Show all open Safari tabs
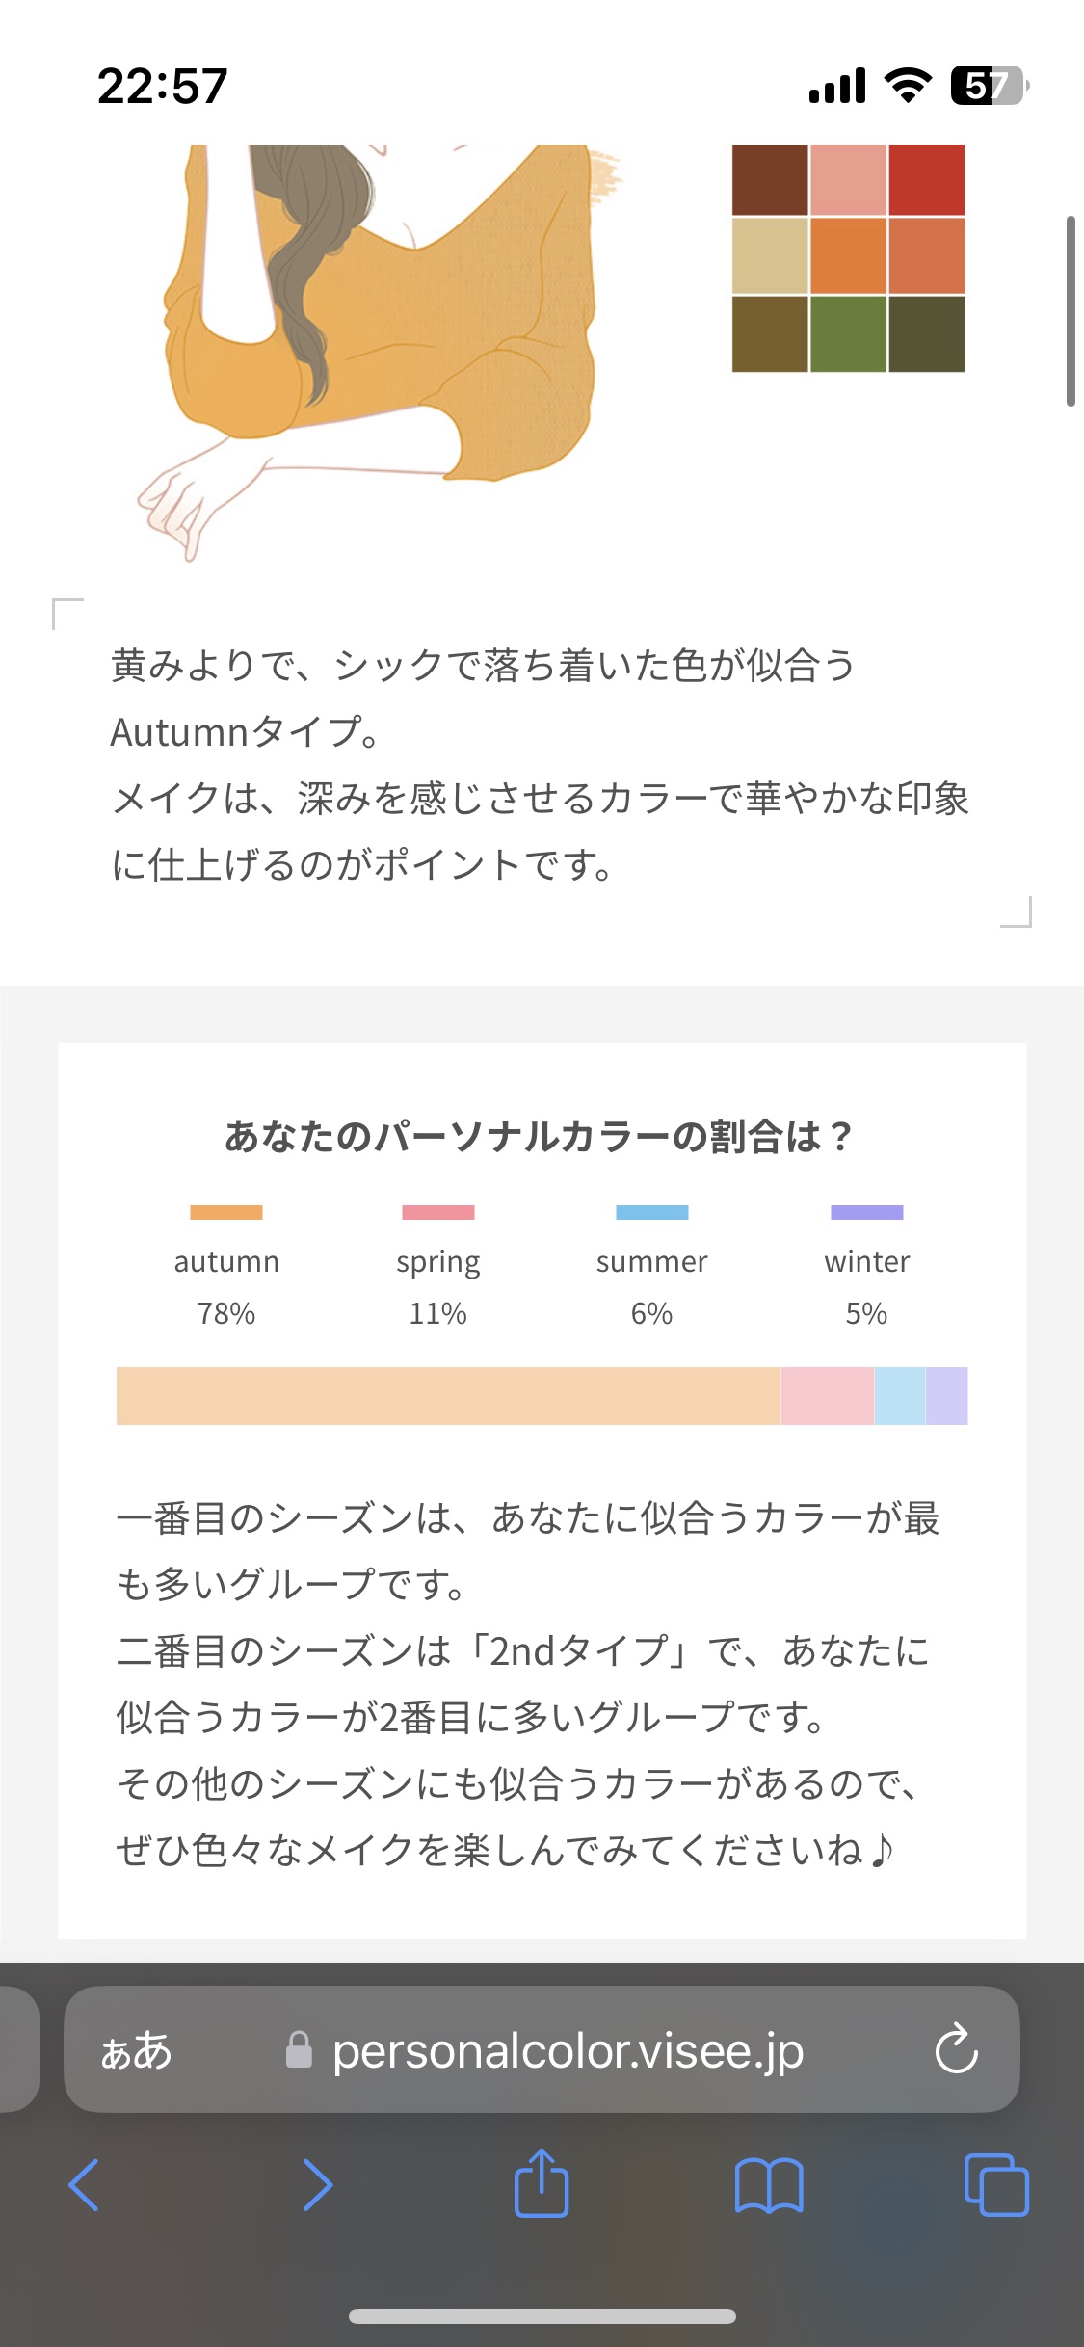 click(x=996, y=2184)
